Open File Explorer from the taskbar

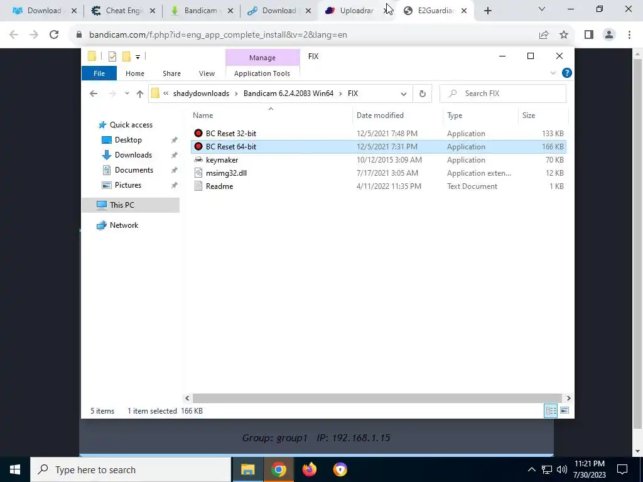247,469
